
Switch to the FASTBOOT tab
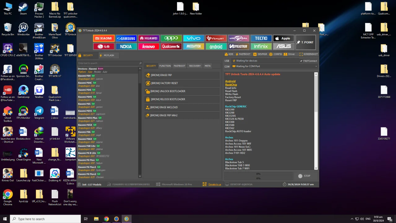coord(179,66)
